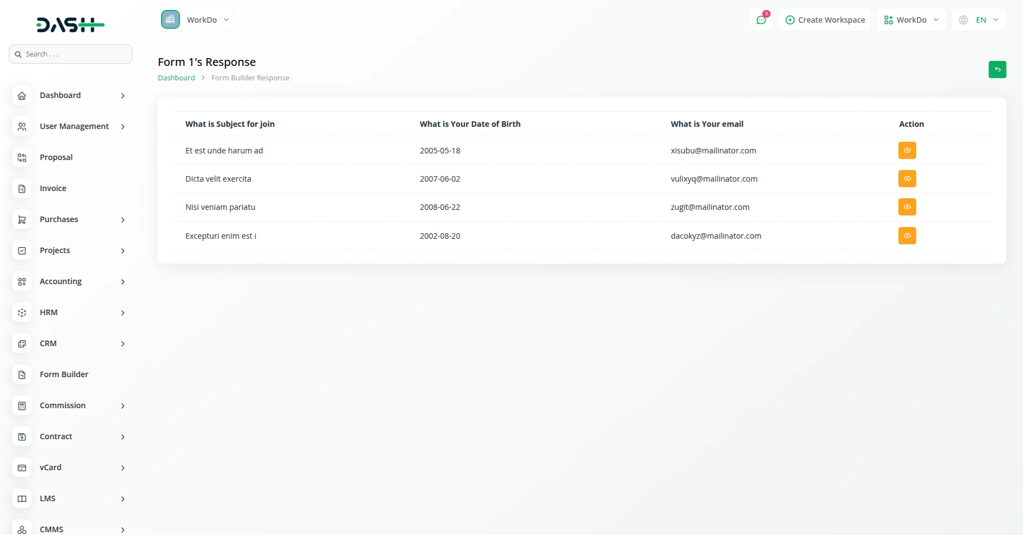Open the EN language dropdown
Viewport: 1023px width, 535px height.
979,19
